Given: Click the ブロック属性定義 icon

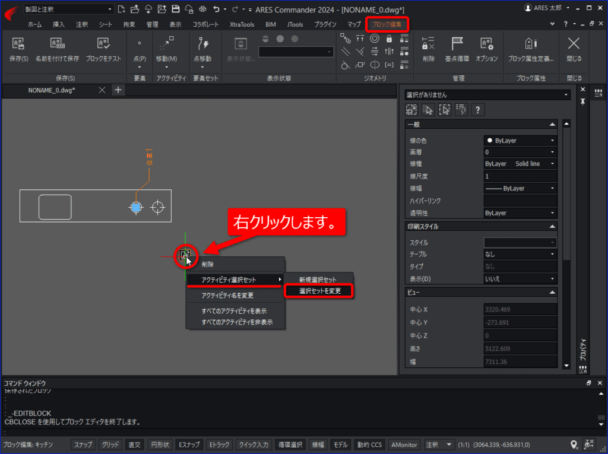Looking at the screenshot, I should tap(530, 43).
